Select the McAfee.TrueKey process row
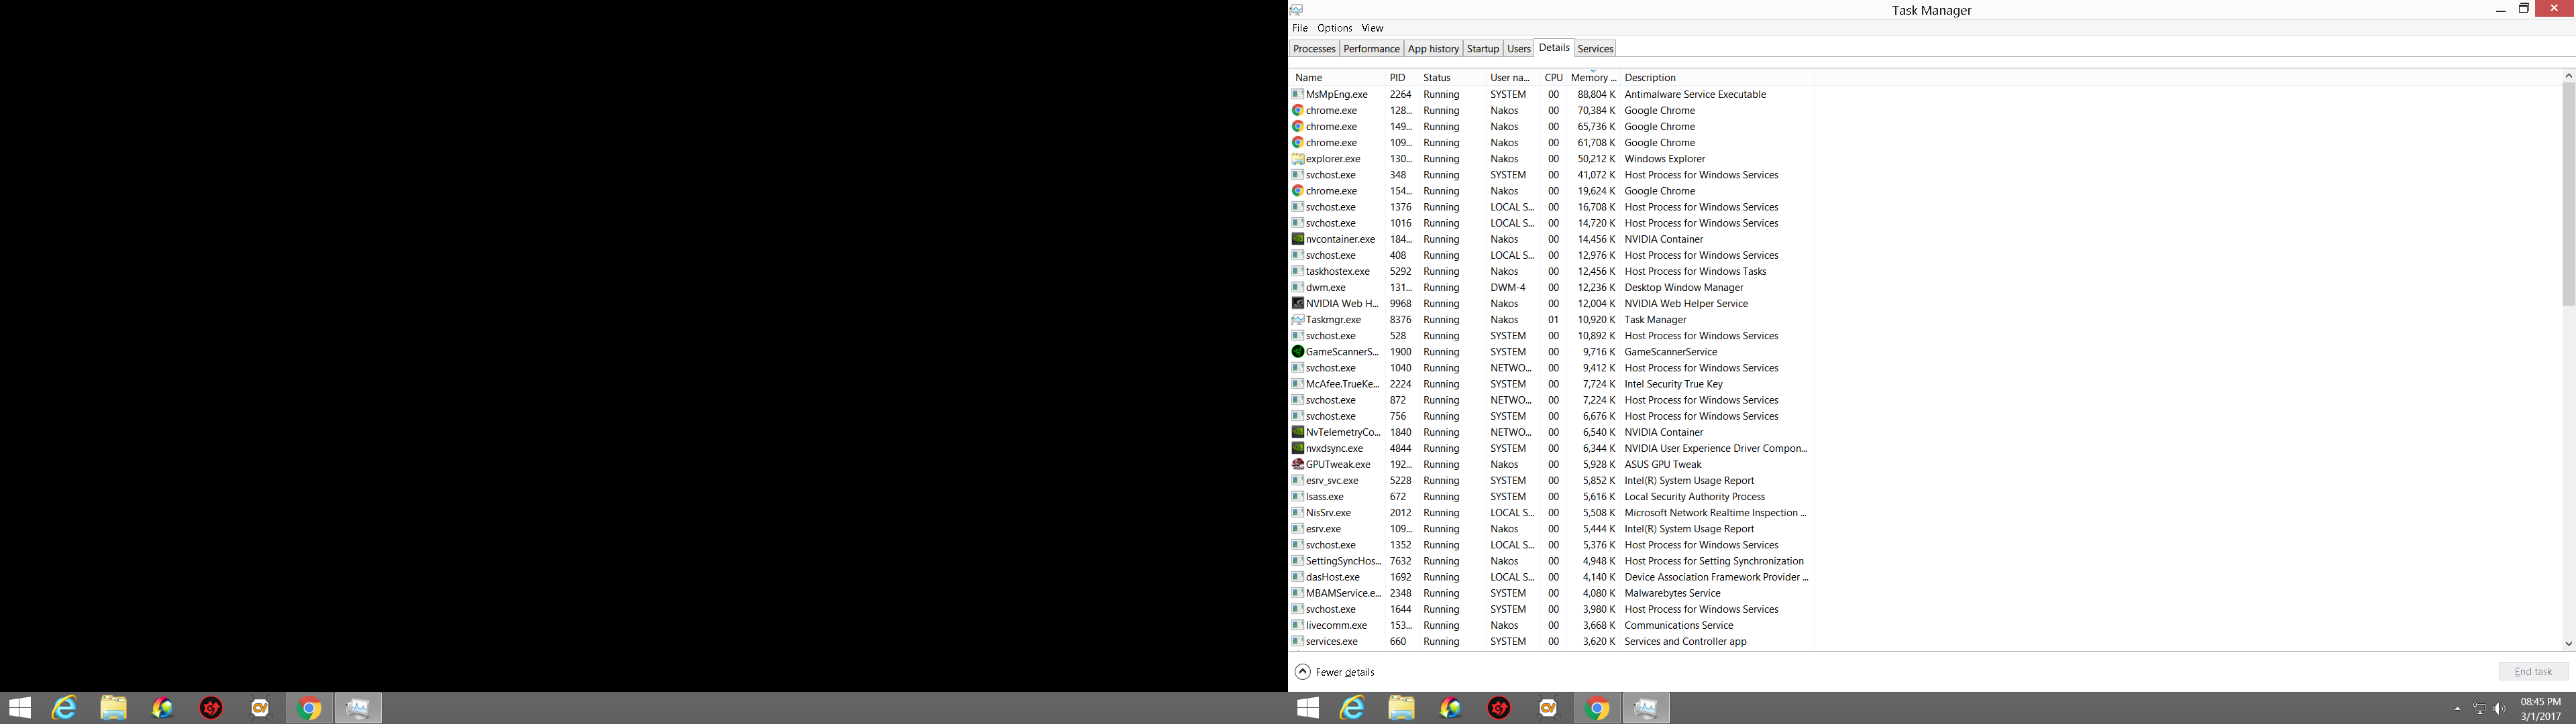 (x=1551, y=384)
